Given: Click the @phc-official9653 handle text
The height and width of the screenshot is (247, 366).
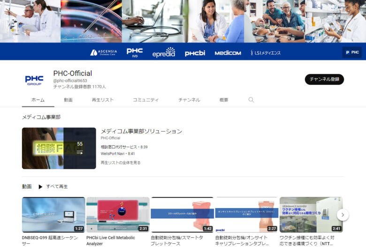Looking at the screenshot, I should coord(70,81).
